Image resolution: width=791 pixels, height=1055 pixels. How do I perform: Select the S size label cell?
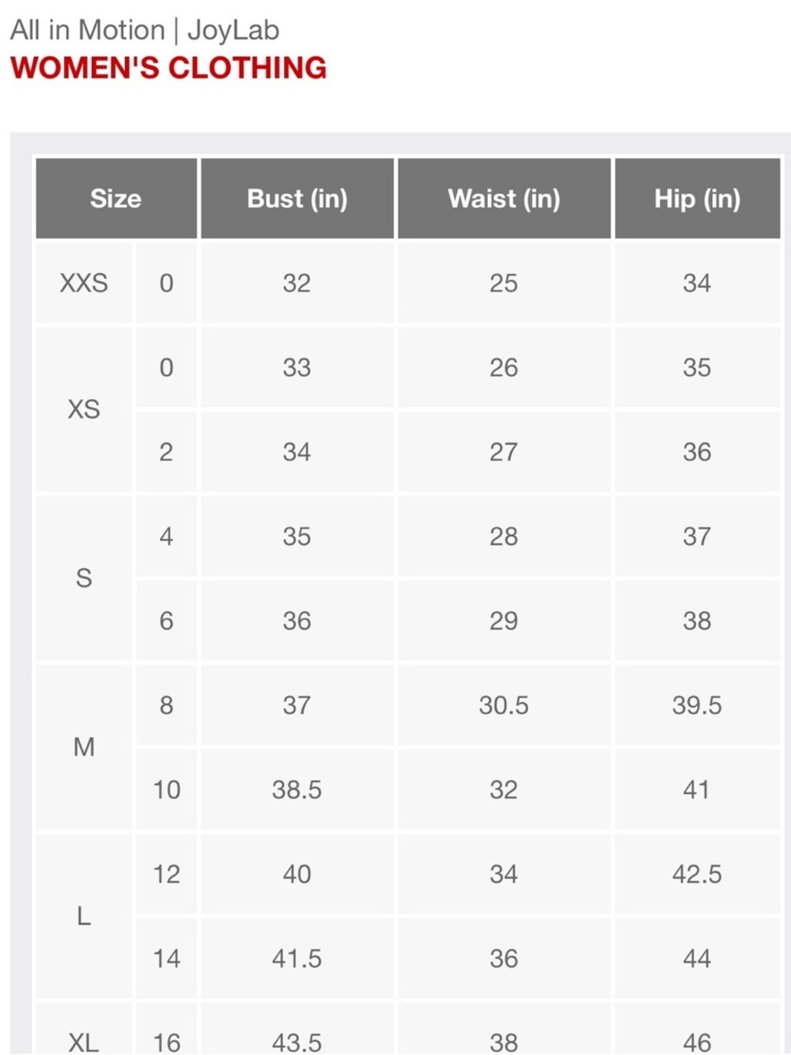click(x=84, y=579)
